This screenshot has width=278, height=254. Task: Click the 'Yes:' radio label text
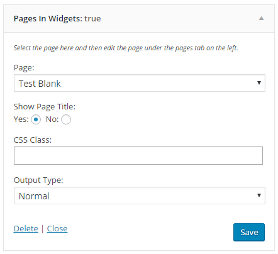click(21, 119)
